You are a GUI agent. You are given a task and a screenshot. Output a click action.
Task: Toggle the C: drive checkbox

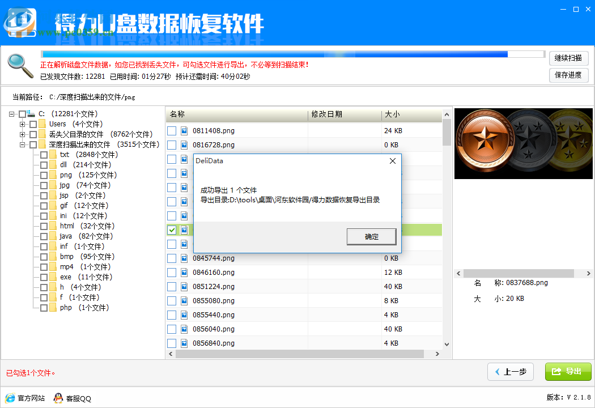23,113
